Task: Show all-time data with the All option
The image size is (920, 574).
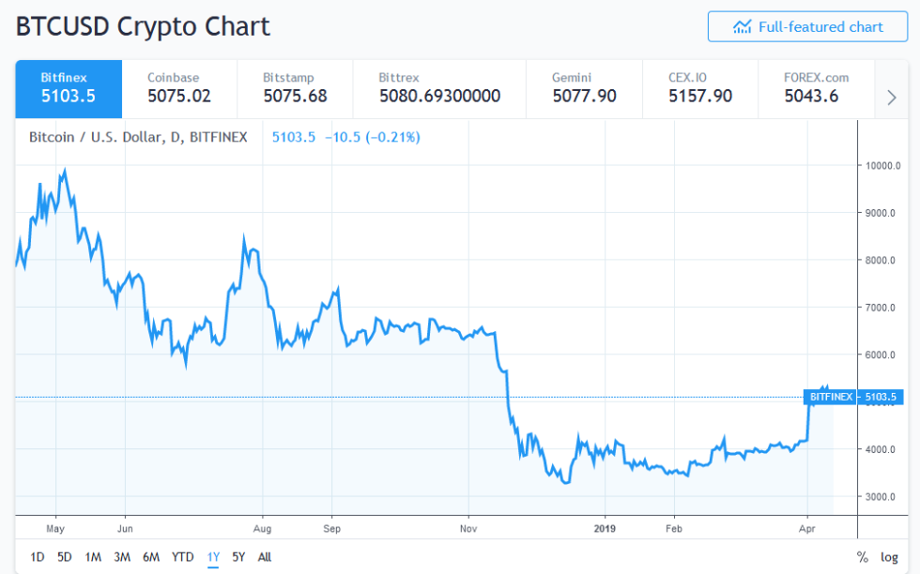Action: click(x=264, y=556)
